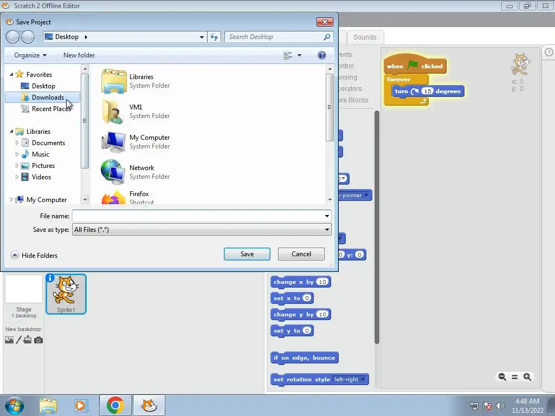Expand the Documents library node
This screenshot has width=555, height=416.
17,143
